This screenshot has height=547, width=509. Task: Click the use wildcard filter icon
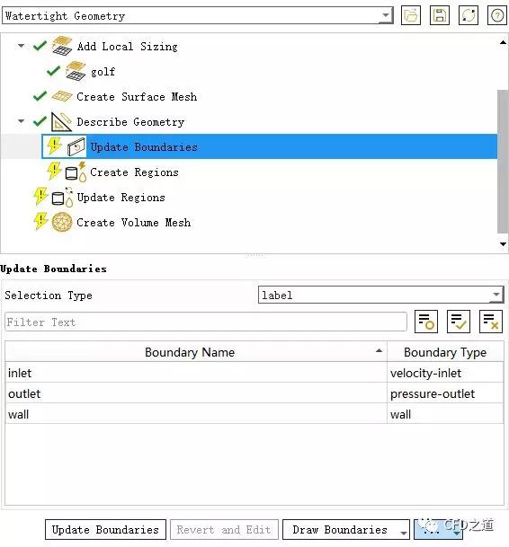[x=426, y=322]
